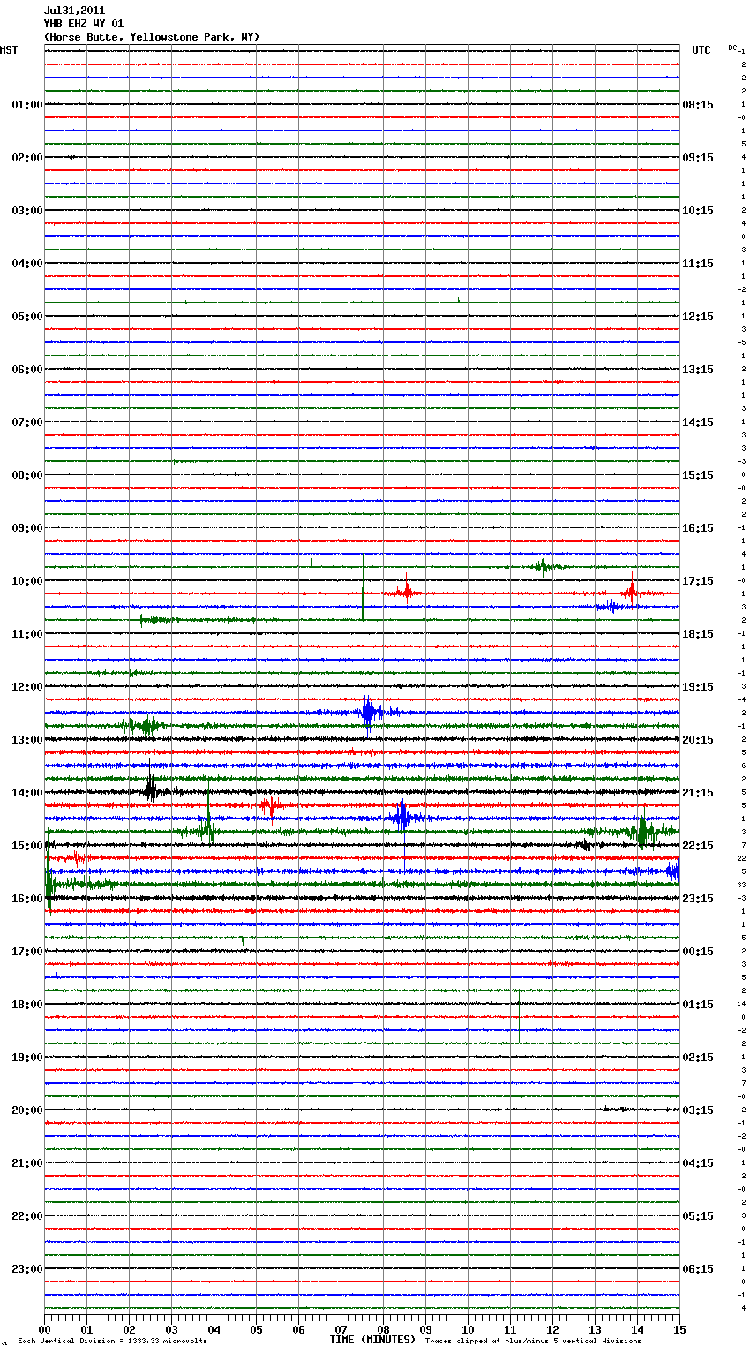Click the TIME (MINUTES) axis title
750x1353 pixels.
[371, 1340]
